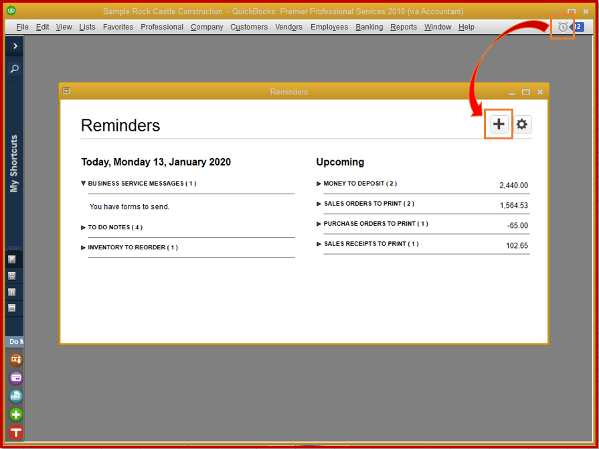Open the Vendors menu

pyautogui.click(x=289, y=27)
